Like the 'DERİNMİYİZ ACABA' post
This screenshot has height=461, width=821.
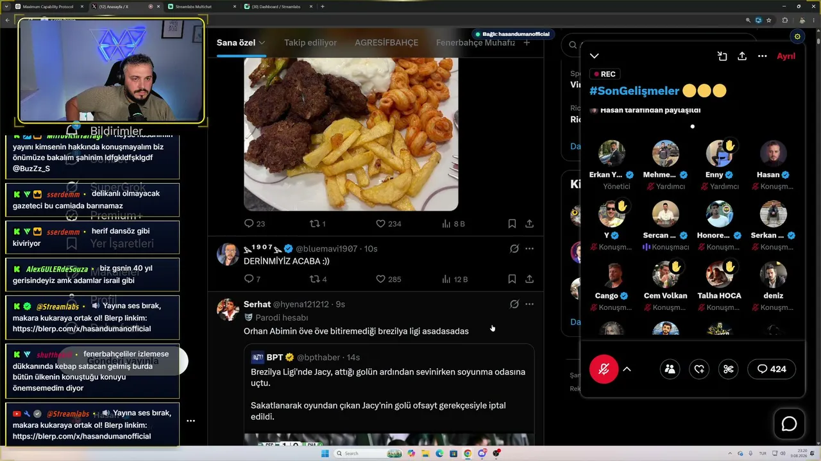click(388, 279)
